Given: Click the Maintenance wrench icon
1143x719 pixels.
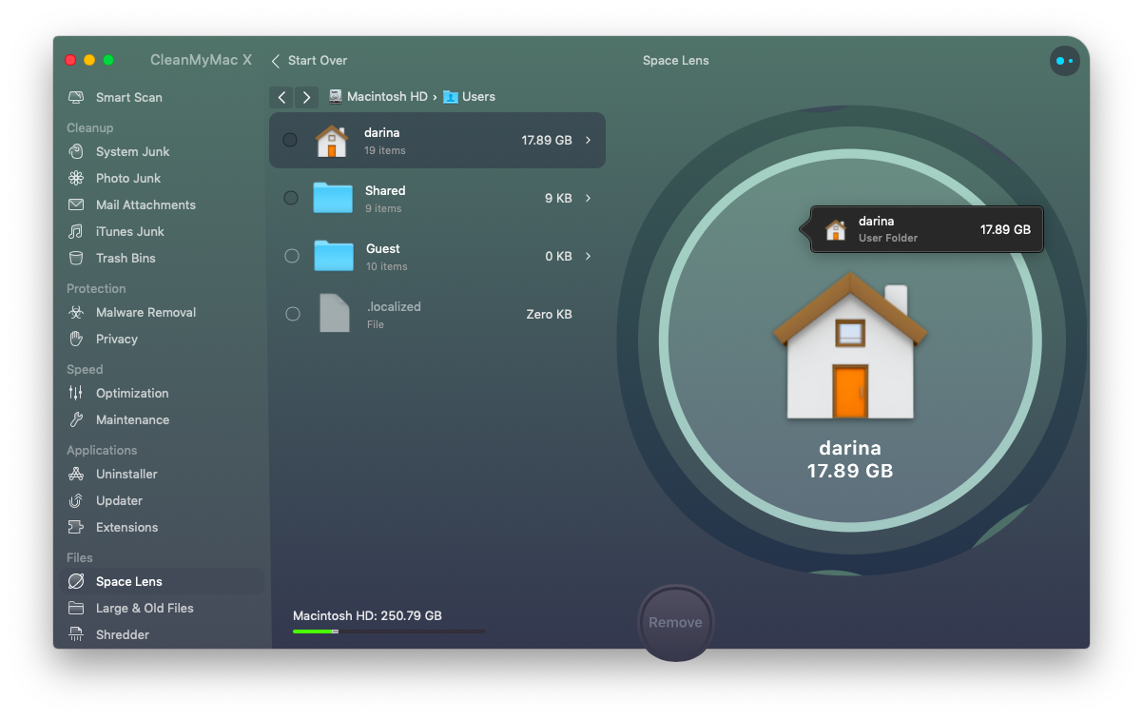Looking at the screenshot, I should point(76,419).
